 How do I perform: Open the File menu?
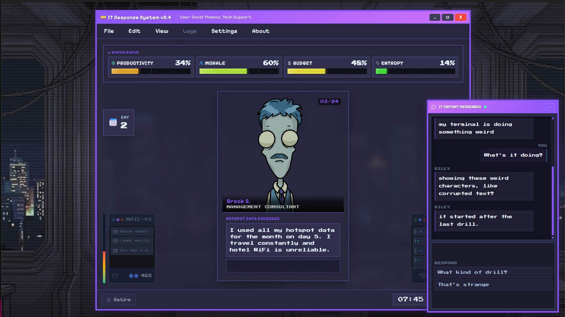109,31
